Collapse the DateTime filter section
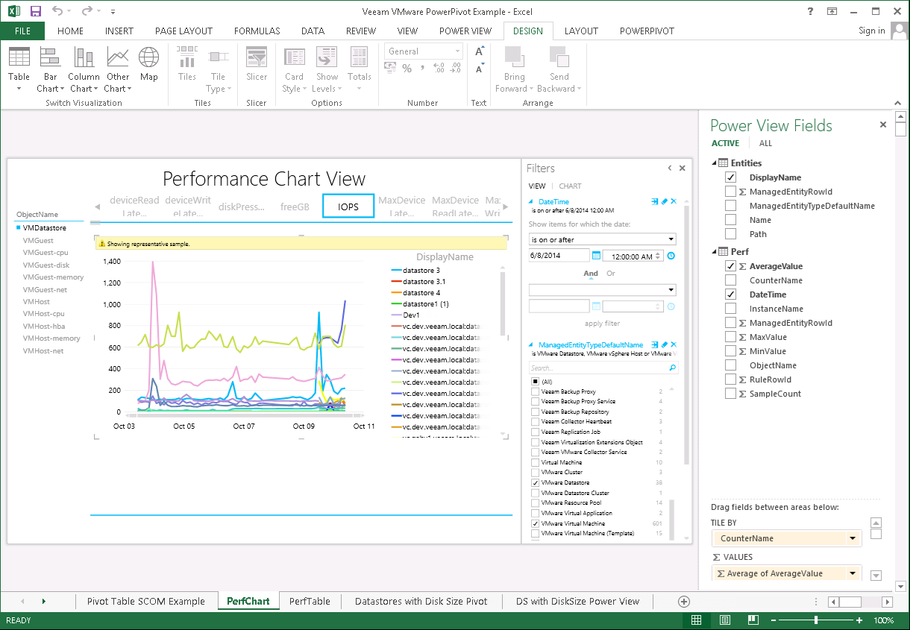This screenshot has height=630, width=910. pos(531,201)
